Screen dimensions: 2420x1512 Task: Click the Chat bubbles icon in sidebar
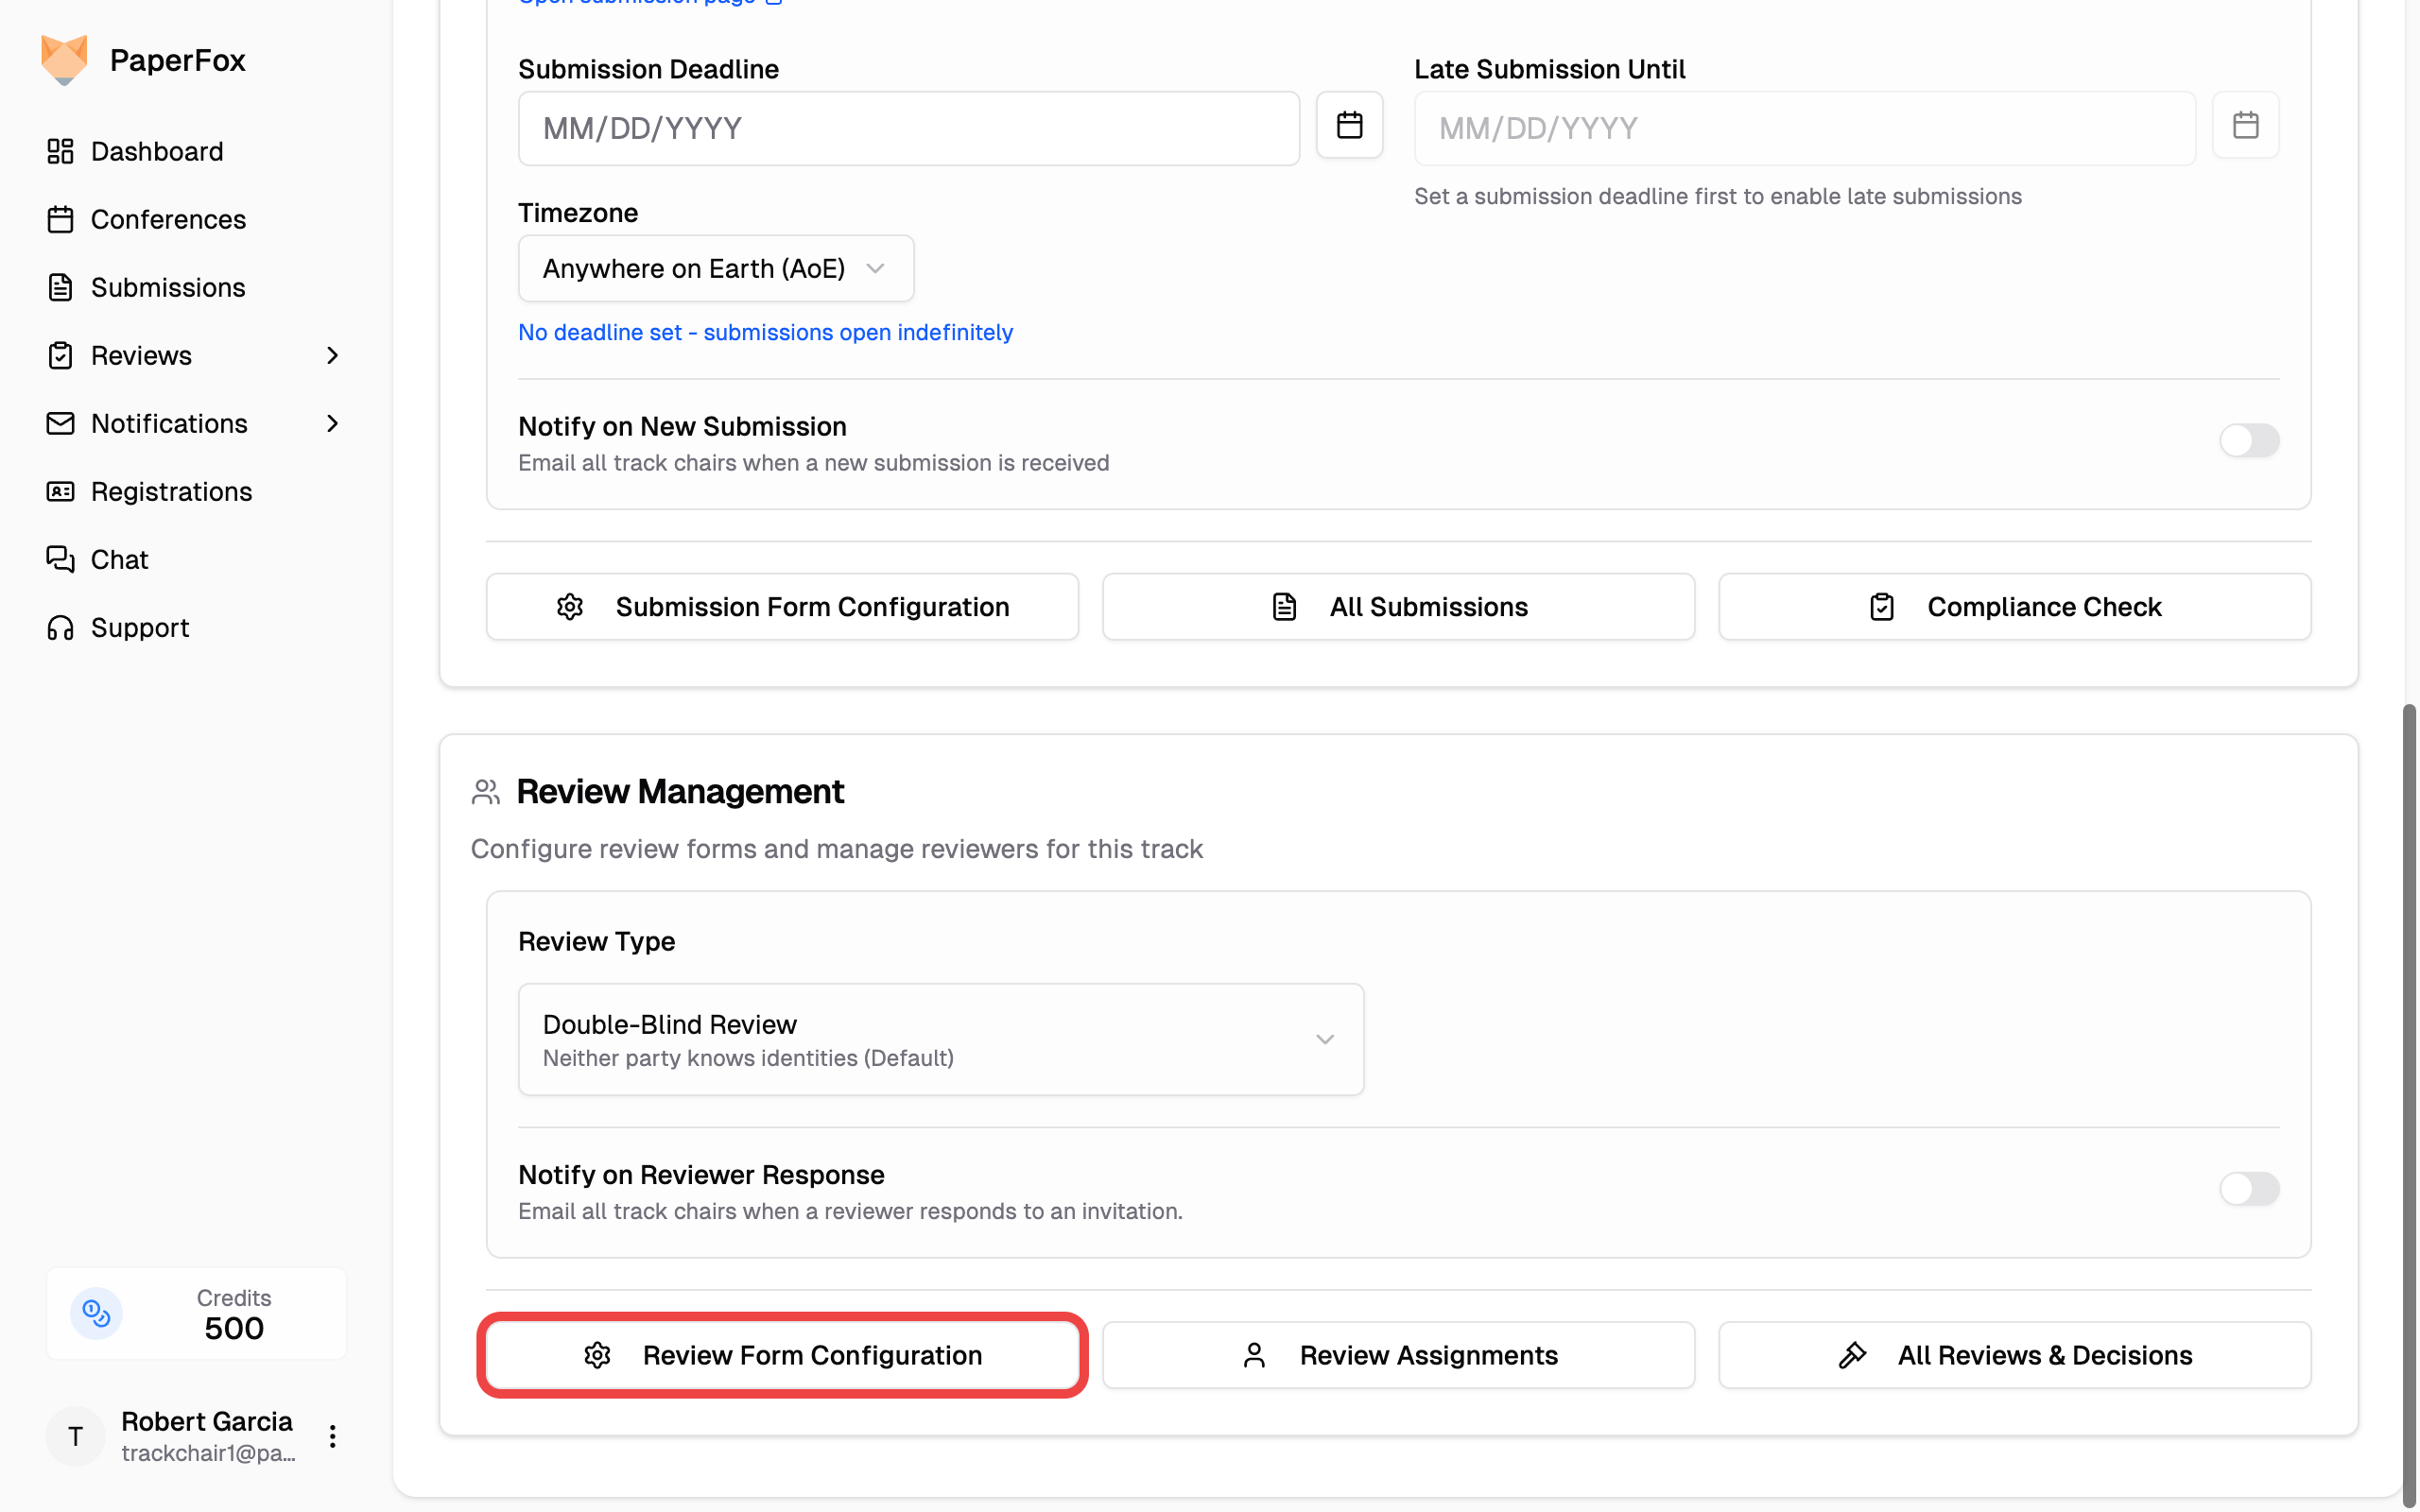point(60,559)
